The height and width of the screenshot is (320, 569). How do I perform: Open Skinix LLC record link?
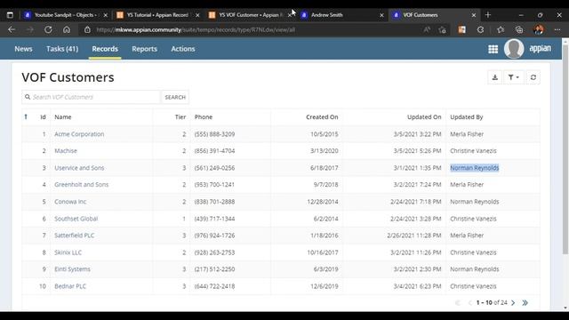[68, 252]
